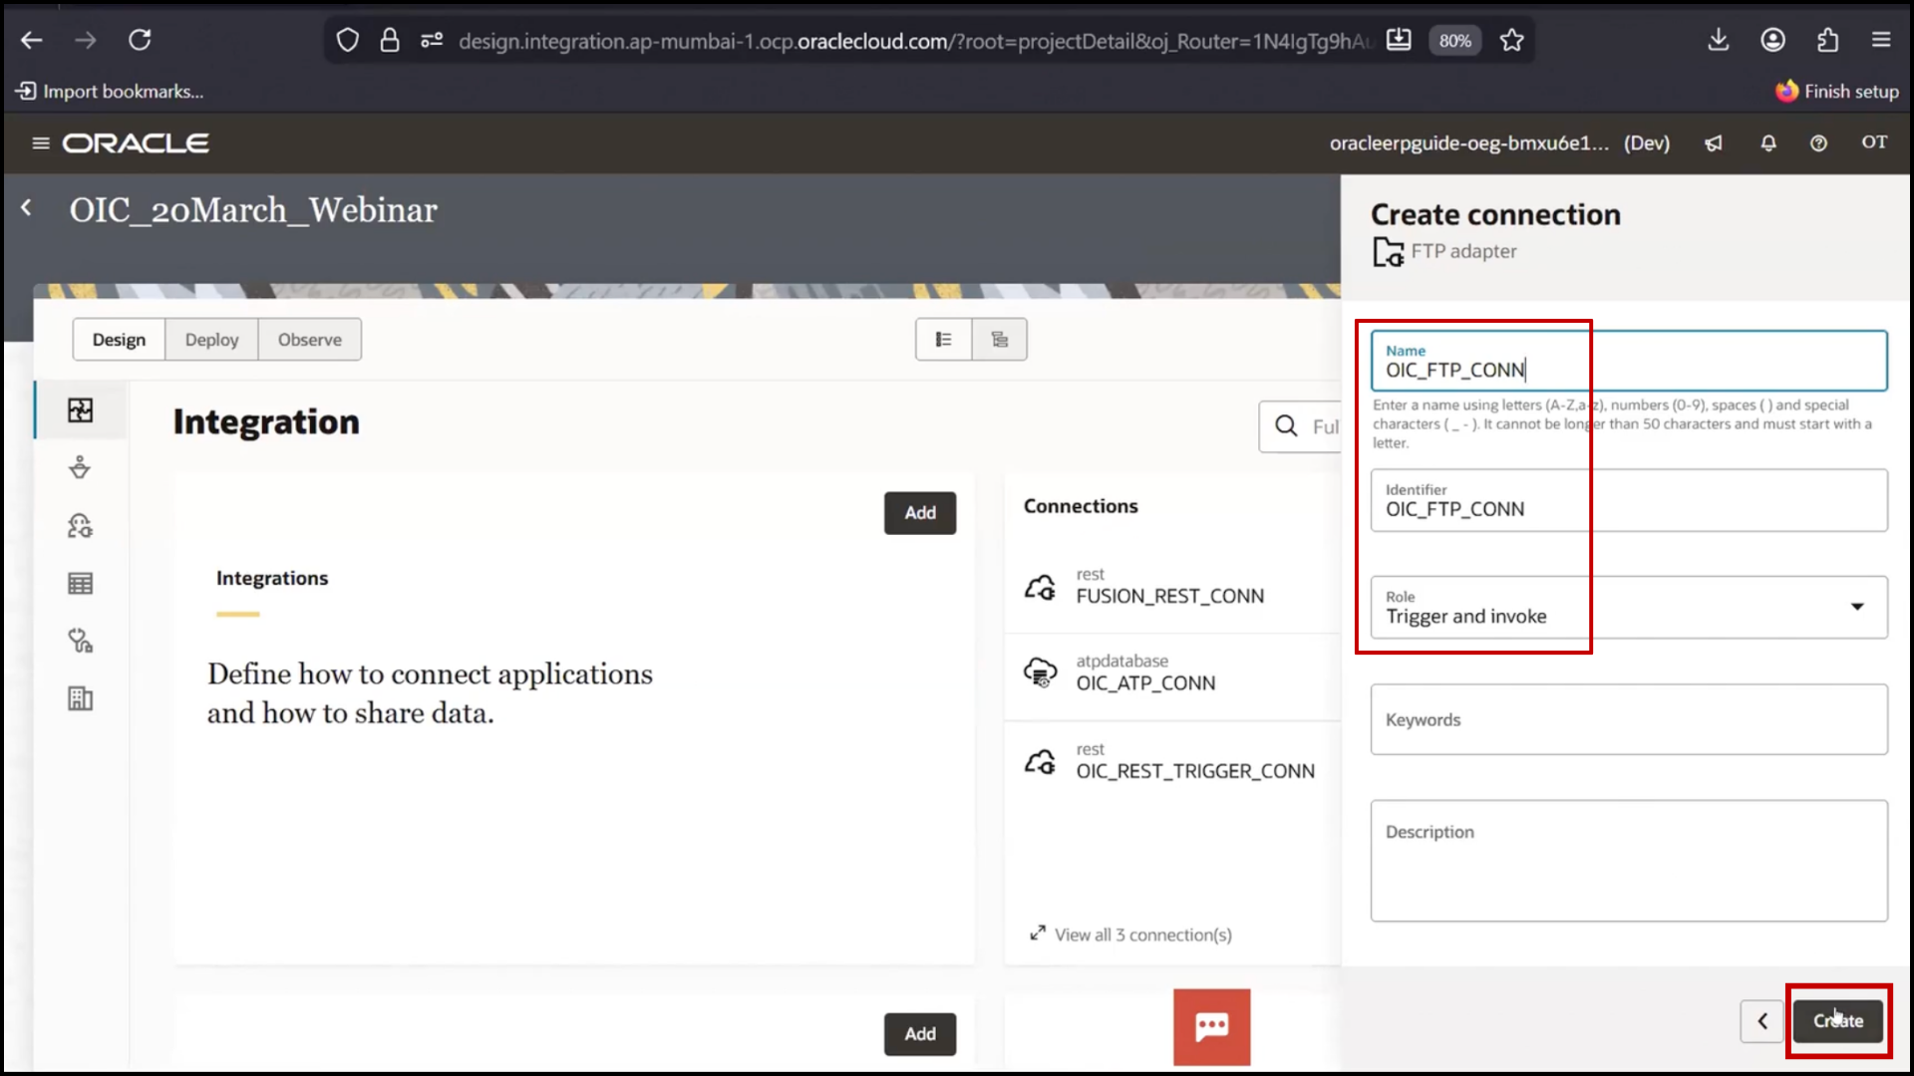The height and width of the screenshot is (1076, 1914).
Task: Click Create to create the connection
Action: click(1838, 1021)
